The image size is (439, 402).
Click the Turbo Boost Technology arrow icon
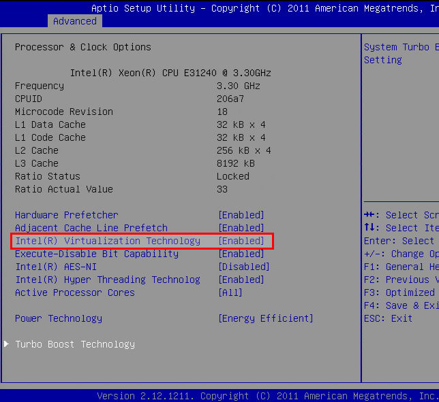coord(6,344)
